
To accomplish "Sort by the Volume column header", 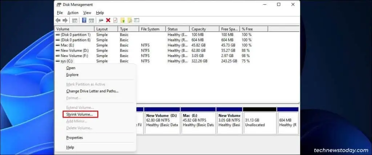I will [x=74, y=29].
